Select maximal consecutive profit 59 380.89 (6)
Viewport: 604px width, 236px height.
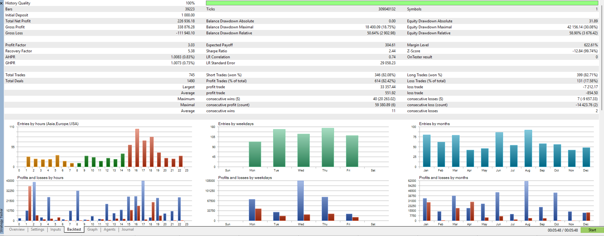coord(385,105)
